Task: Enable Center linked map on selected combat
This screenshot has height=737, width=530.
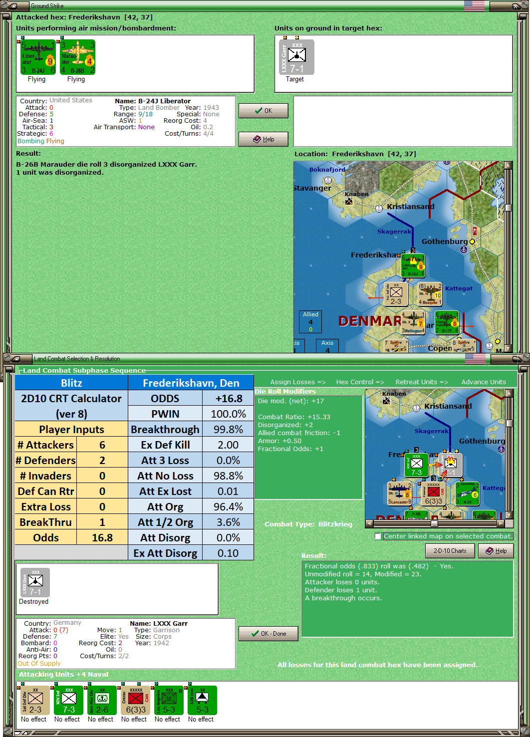Action: [378, 536]
